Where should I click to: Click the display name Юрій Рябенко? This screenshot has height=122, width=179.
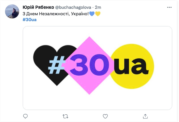38,7
